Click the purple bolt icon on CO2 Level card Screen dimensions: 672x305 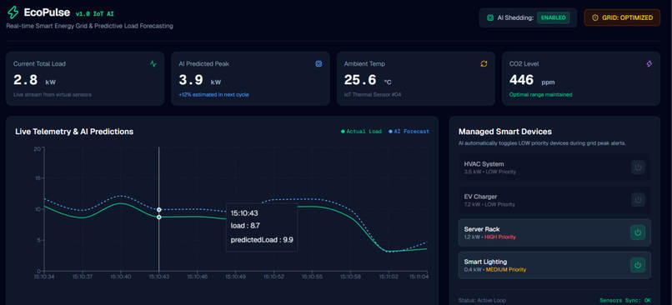(649, 64)
